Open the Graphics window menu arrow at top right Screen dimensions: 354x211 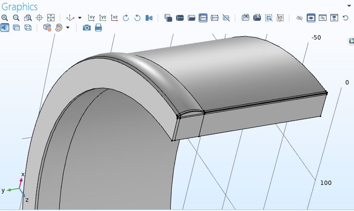349,6
